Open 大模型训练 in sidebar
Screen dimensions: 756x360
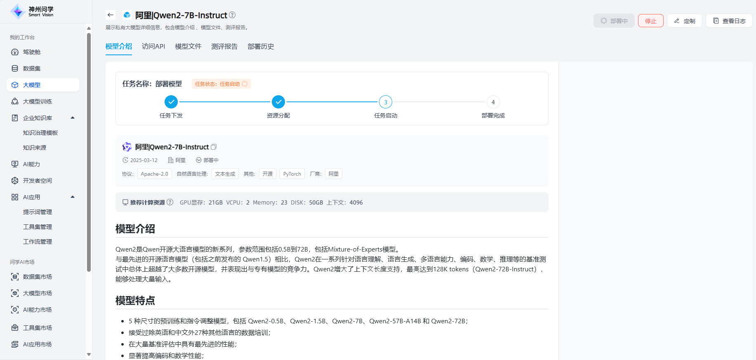pos(37,101)
